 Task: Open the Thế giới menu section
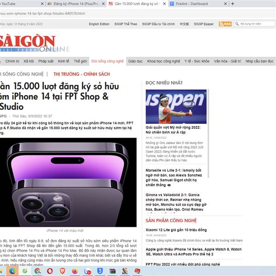click(x=80, y=61)
